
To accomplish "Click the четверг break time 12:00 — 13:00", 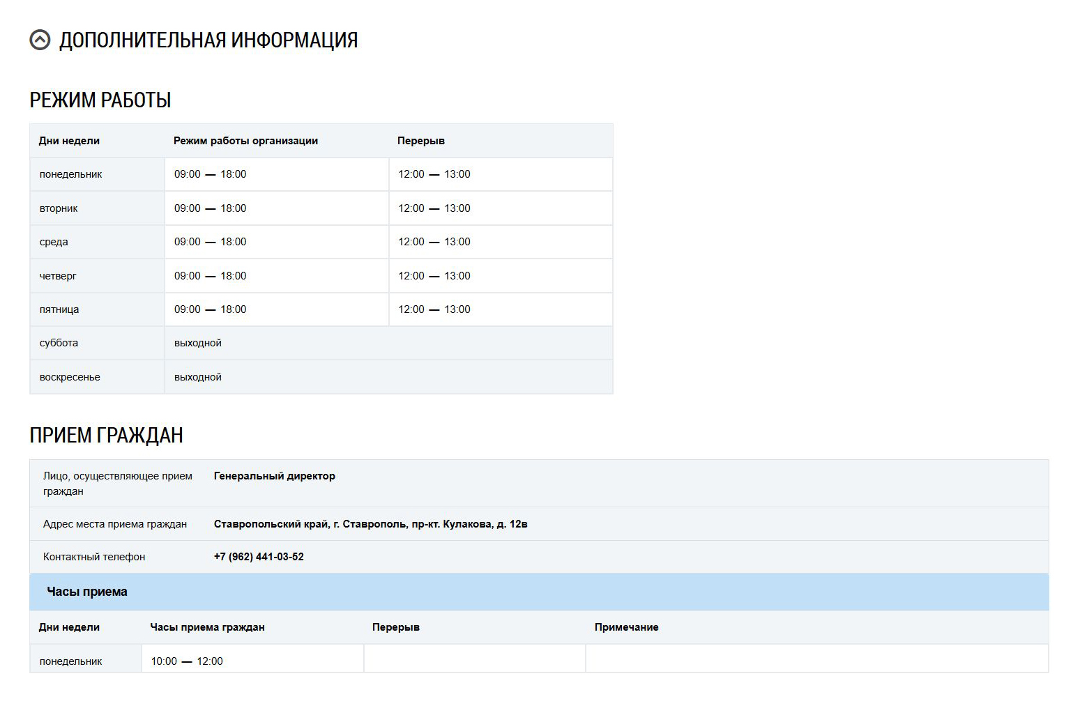I will pyautogui.click(x=434, y=275).
